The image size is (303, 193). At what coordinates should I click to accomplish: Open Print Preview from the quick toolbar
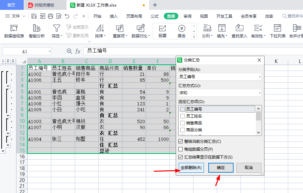click(x=59, y=16)
